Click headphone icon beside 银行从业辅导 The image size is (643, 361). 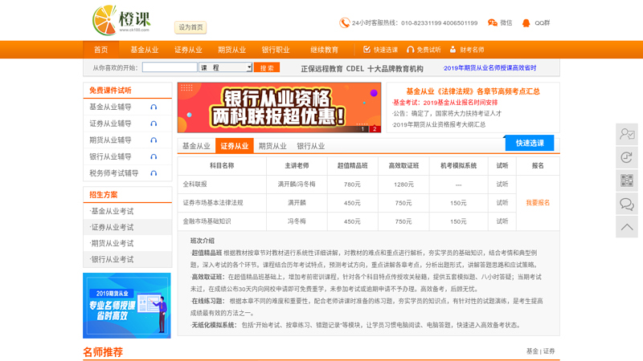[154, 156]
